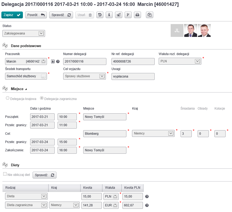This screenshot has width=232, height=212.
Task: Open the employee address book icon
Action: click(x=53, y=61)
